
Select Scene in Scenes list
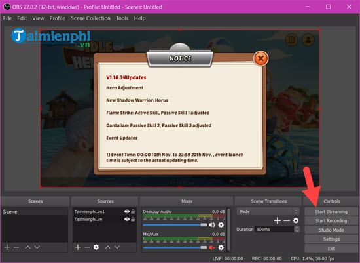35,212
